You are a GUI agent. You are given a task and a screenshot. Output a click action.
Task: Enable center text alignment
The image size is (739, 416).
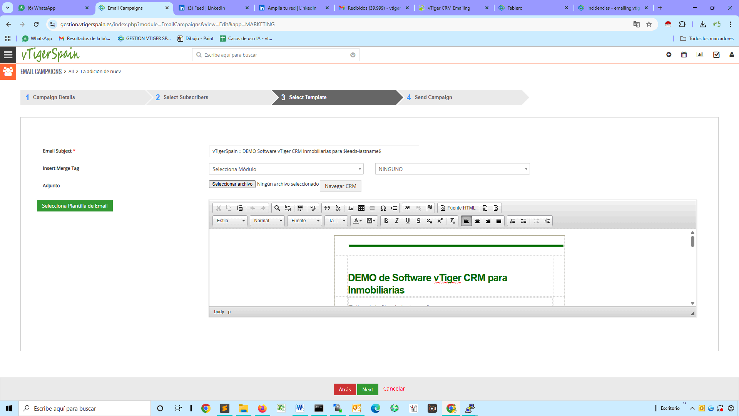477,221
